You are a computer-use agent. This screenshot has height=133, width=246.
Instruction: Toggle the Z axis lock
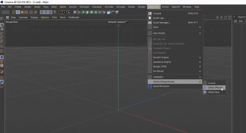pyautogui.click(x=50, y=12)
